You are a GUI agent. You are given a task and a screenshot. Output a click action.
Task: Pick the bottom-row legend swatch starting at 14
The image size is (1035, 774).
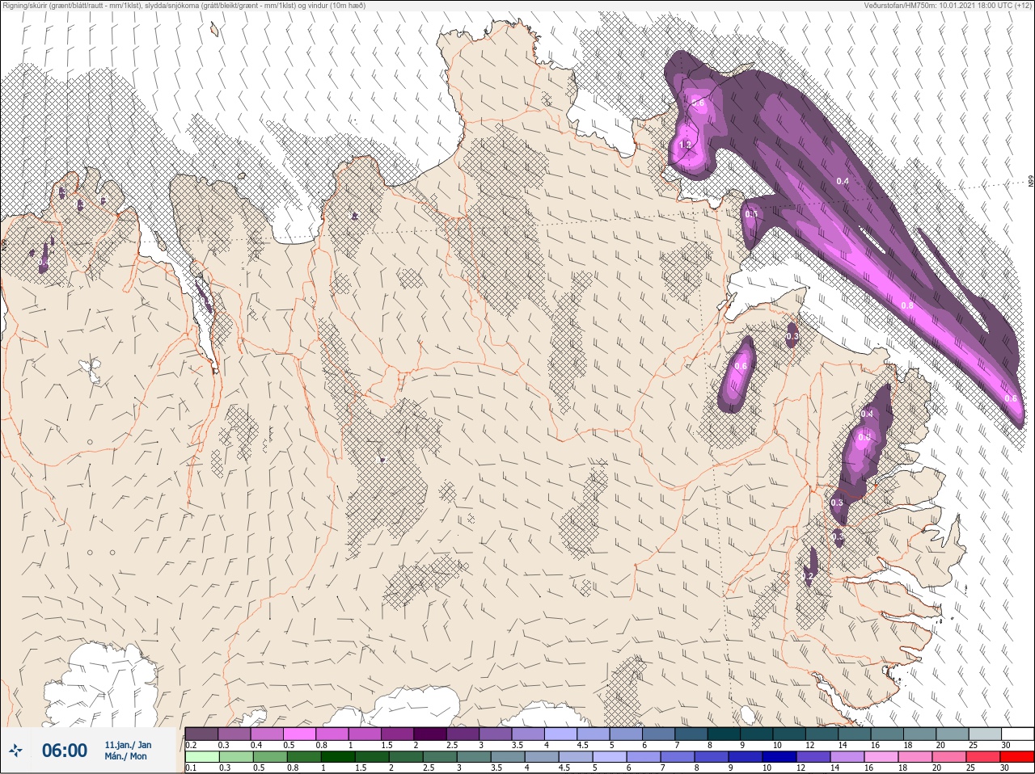(847, 757)
